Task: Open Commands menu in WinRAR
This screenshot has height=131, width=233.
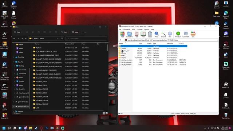Action: 126,29
